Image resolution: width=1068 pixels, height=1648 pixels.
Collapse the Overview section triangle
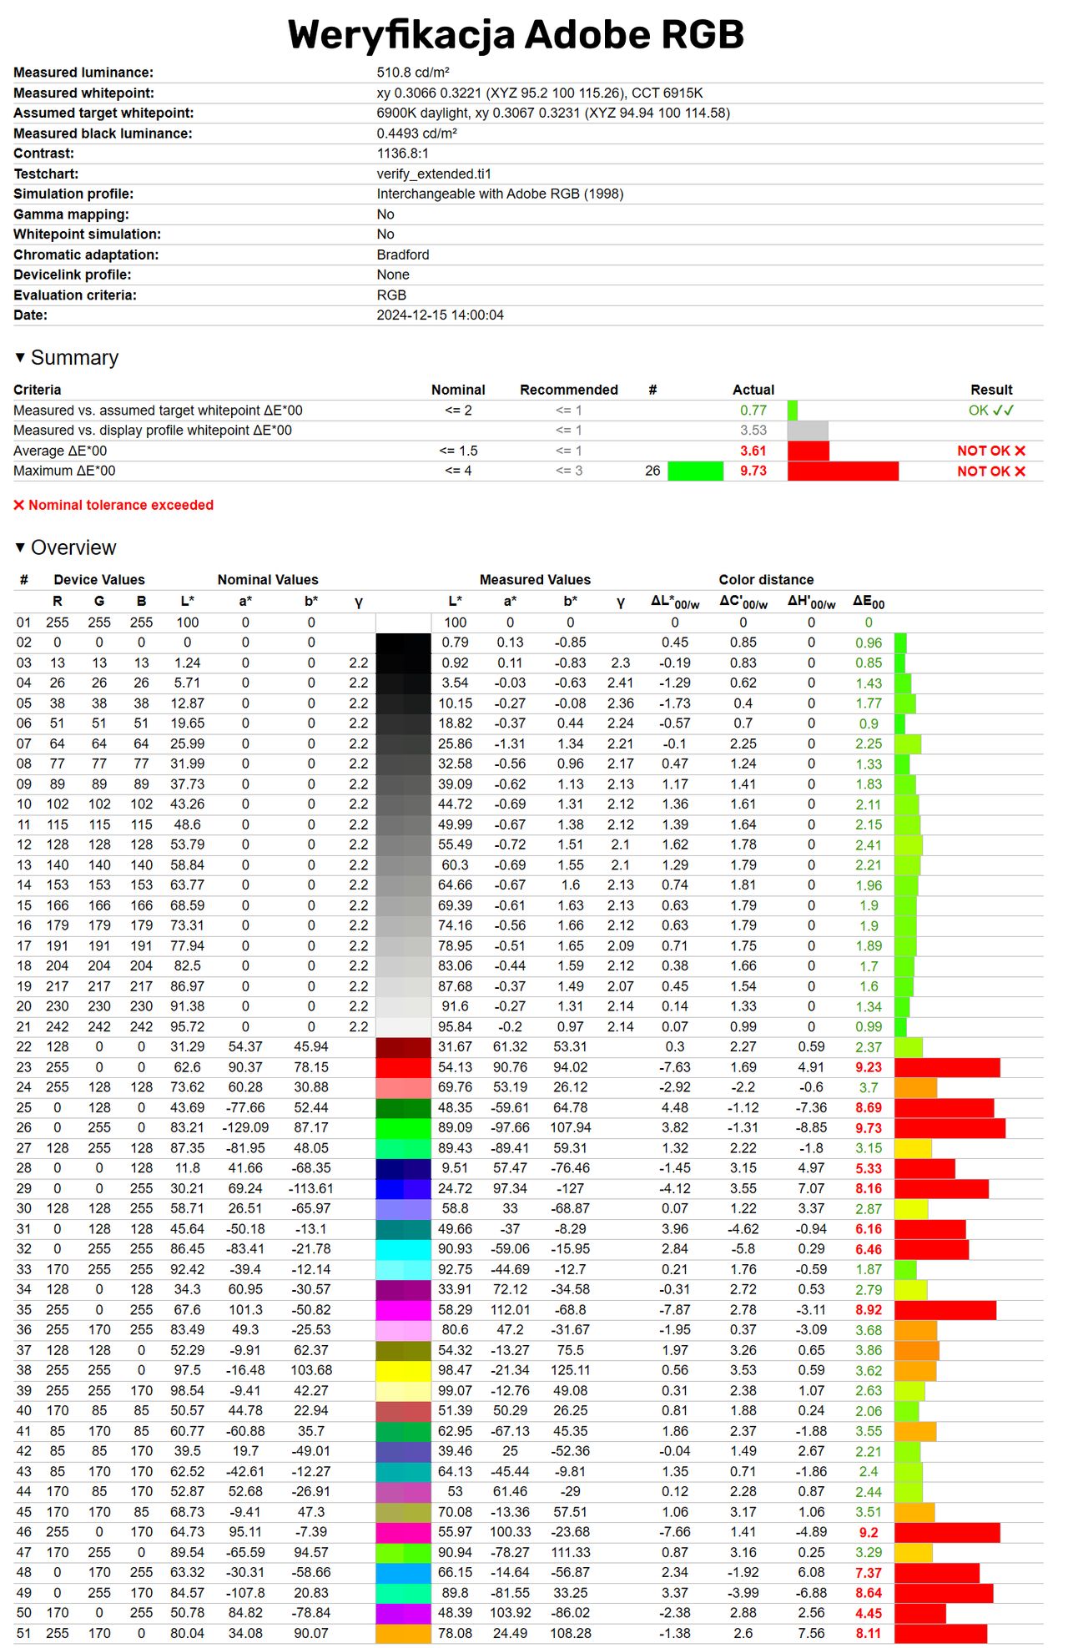coord(20,547)
